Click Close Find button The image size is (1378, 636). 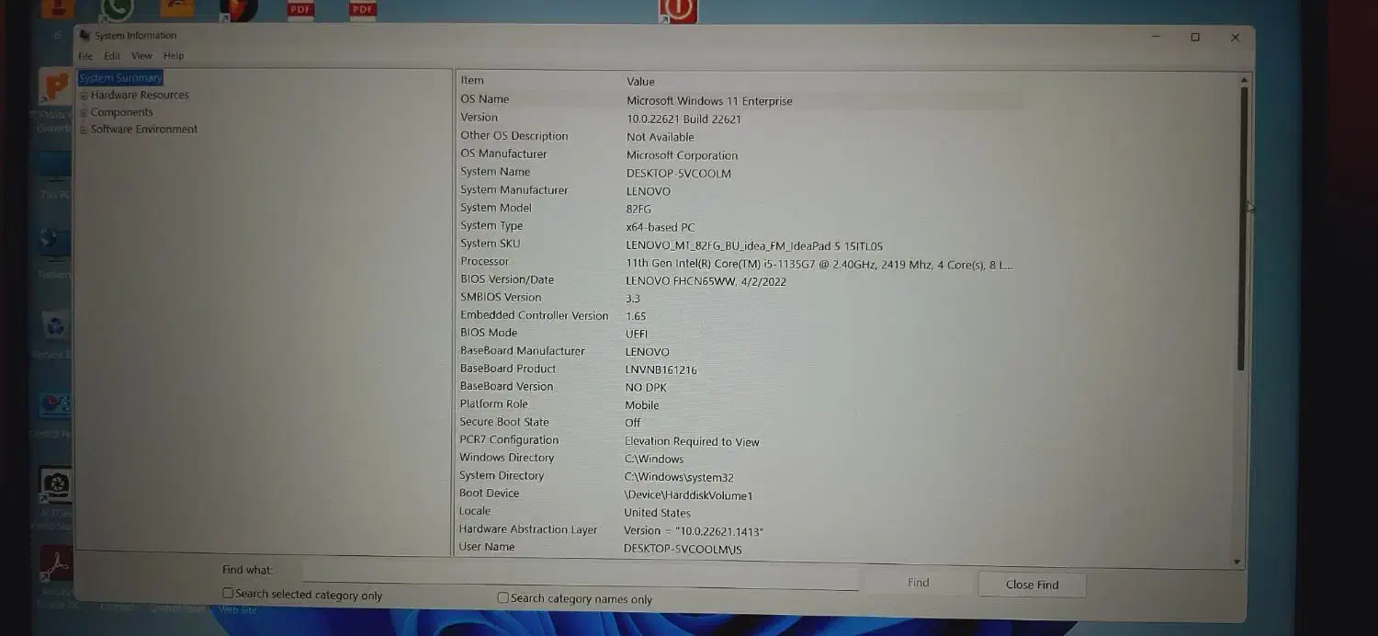click(1031, 584)
